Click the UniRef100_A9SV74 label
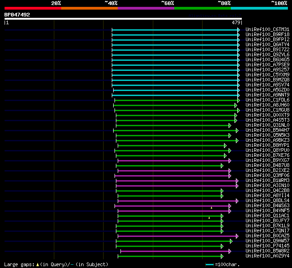Screen dimensions: 292x268 coord(267,85)
